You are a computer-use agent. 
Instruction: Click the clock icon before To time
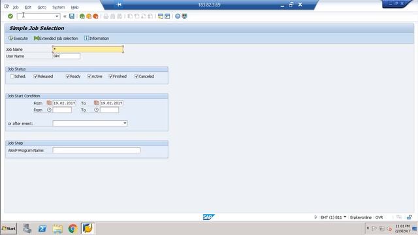(x=96, y=110)
